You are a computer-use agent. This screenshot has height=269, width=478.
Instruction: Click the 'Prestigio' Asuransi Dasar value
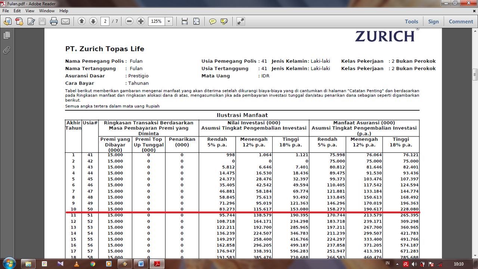(138, 76)
